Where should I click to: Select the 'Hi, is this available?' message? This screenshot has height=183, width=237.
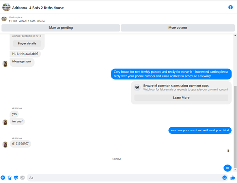pos(25,54)
